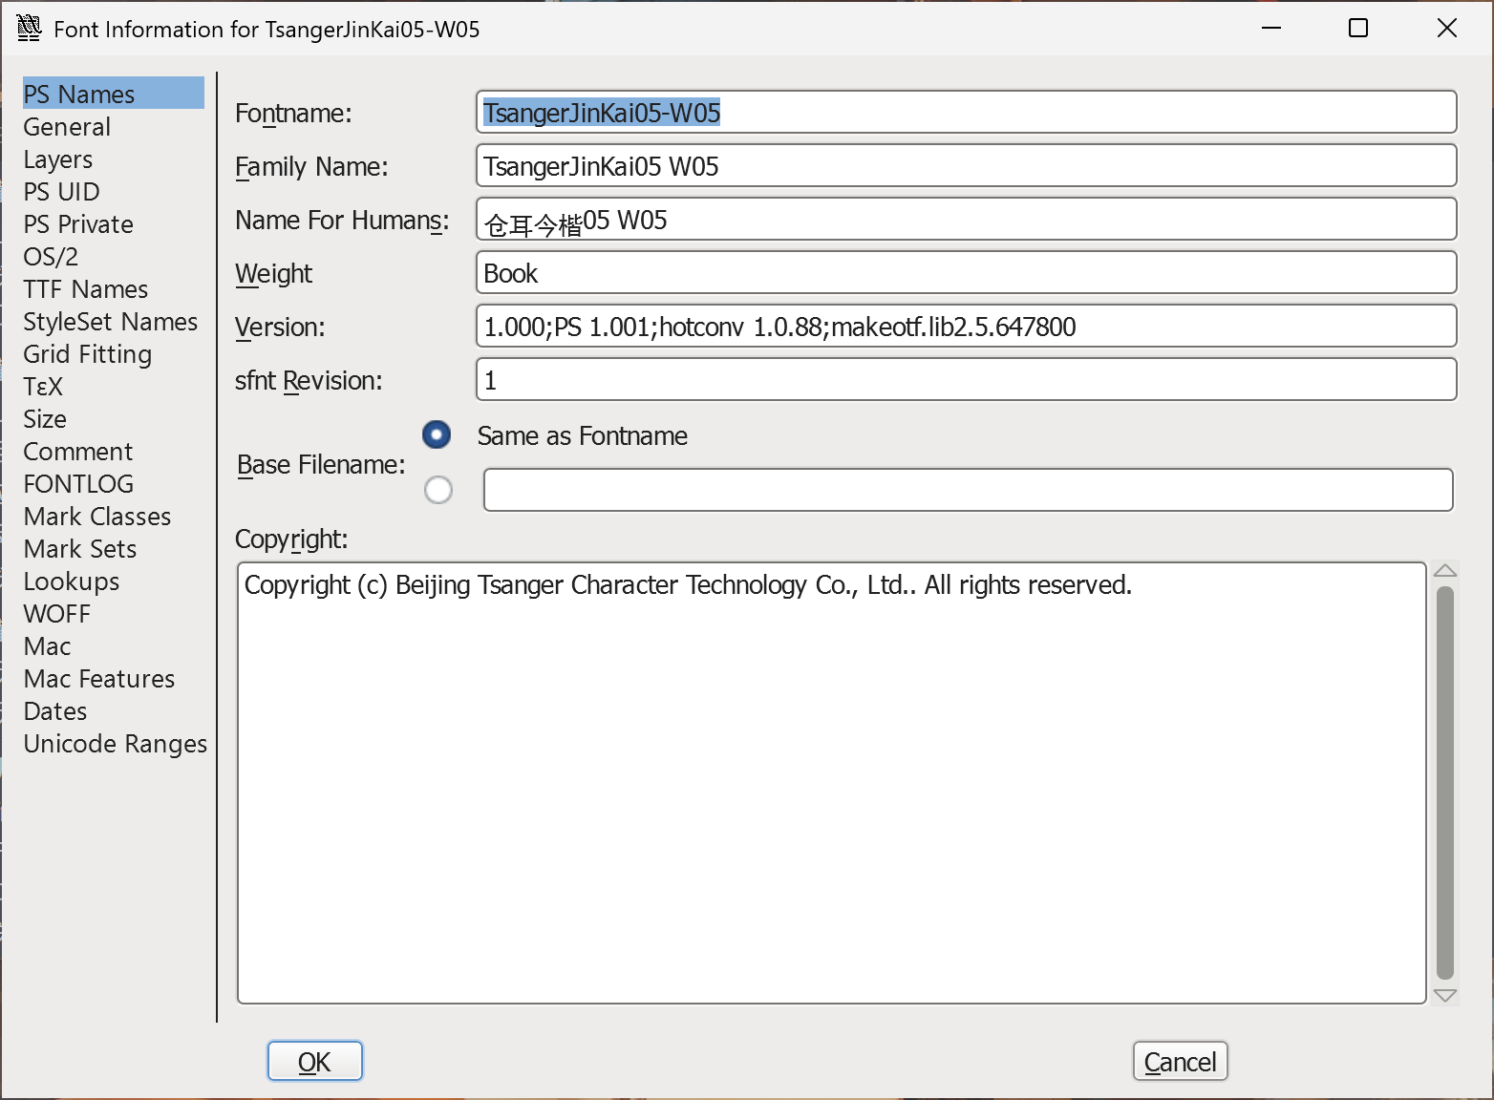Click the sfnt Revision field
Screen dimensions: 1494x1100
[967, 380]
